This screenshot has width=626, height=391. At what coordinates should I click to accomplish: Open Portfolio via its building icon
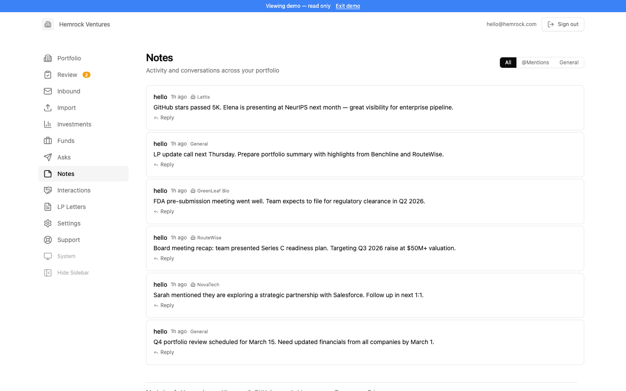(48, 58)
